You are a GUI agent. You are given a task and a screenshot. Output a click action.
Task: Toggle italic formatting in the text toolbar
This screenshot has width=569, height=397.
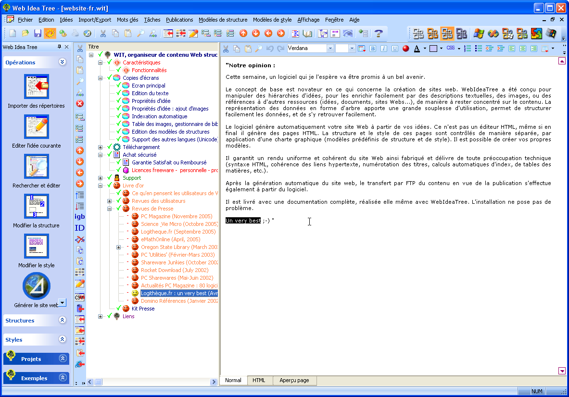(384, 49)
